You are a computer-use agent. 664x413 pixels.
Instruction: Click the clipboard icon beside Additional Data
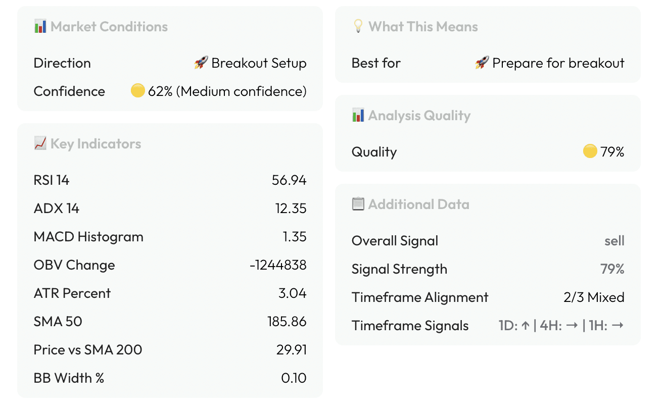click(358, 204)
